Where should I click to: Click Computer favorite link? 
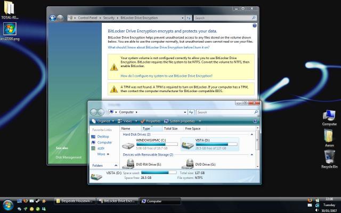102,142
